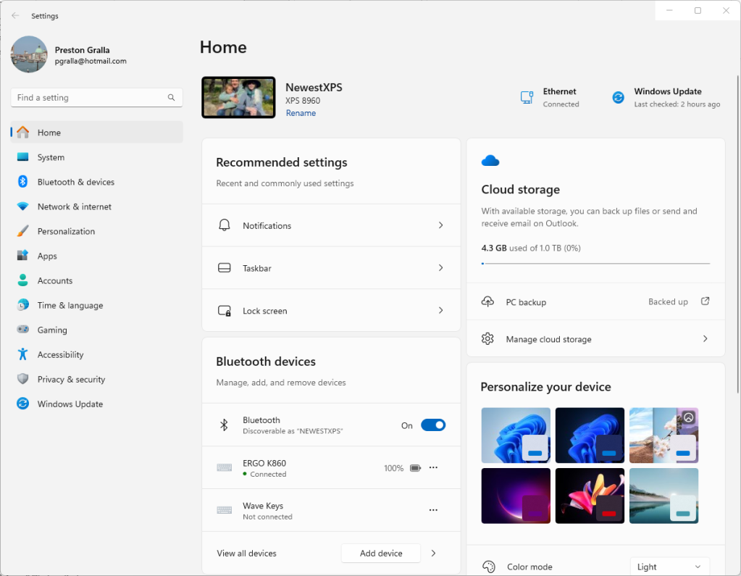Select the purple glow theme
The image size is (741, 576).
point(516,496)
